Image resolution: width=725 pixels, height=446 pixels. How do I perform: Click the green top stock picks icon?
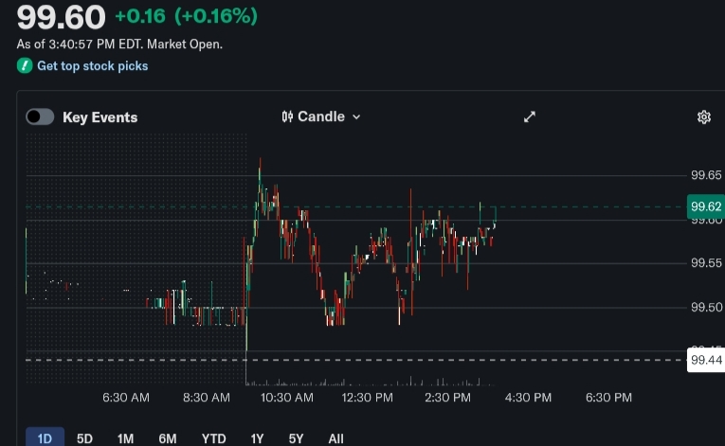click(25, 66)
